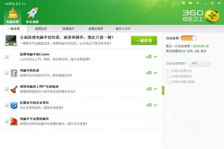Image resolution: width=224 pixels, height=149 pixels.
Task: Open the 优化加速 rocket icon
Action: (32, 15)
